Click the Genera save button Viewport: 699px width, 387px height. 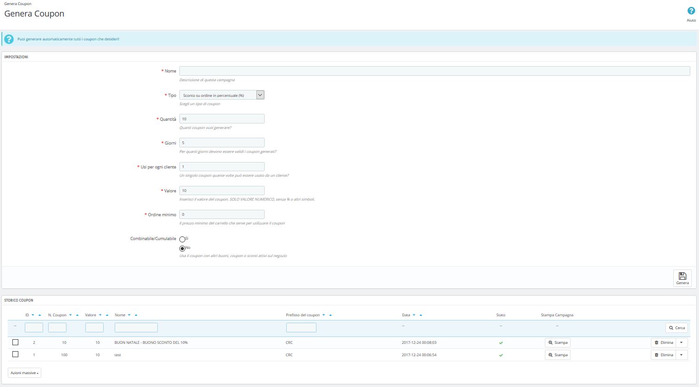pyautogui.click(x=682, y=278)
